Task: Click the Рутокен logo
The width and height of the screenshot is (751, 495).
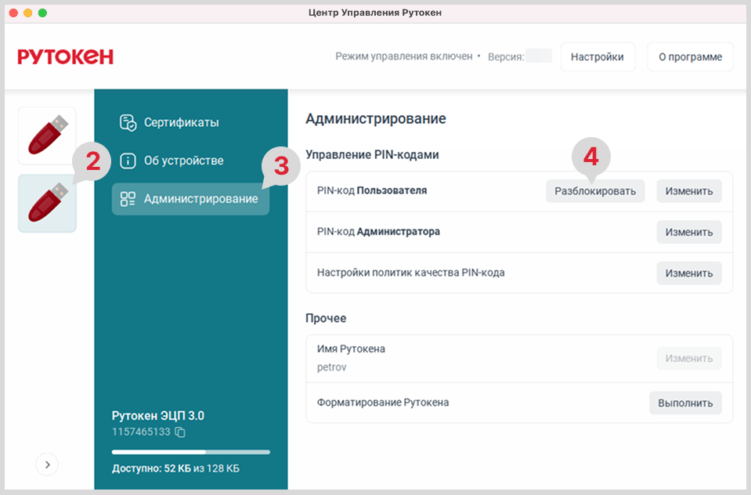Action: (x=66, y=56)
